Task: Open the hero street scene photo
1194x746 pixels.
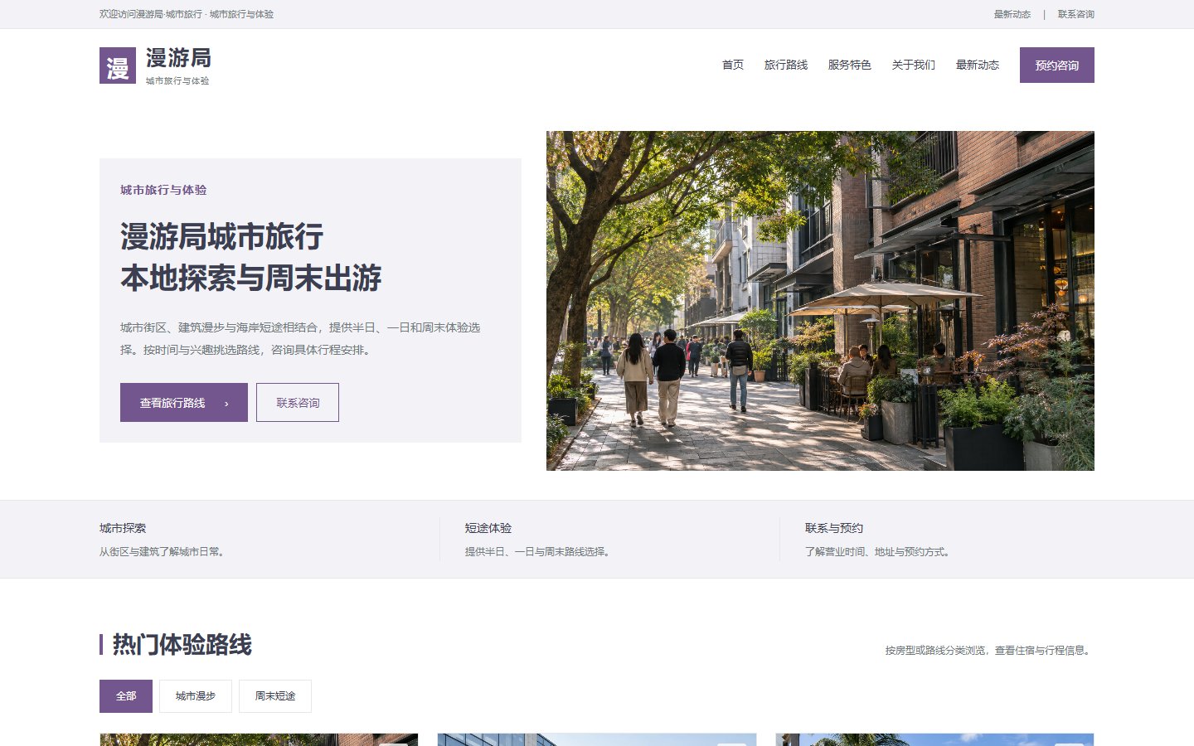Action: click(x=820, y=301)
